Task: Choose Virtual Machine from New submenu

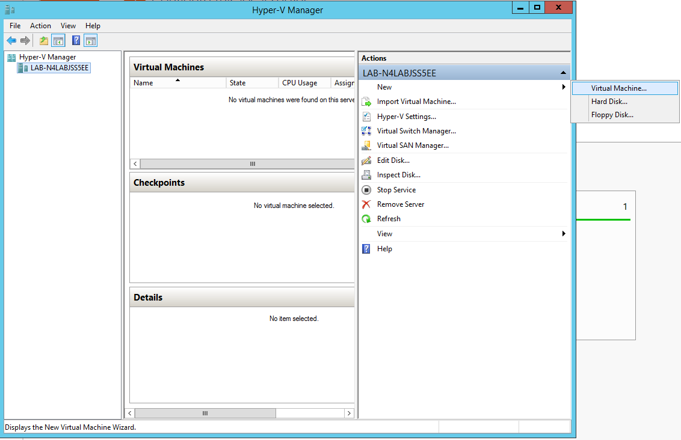Action: click(624, 88)
